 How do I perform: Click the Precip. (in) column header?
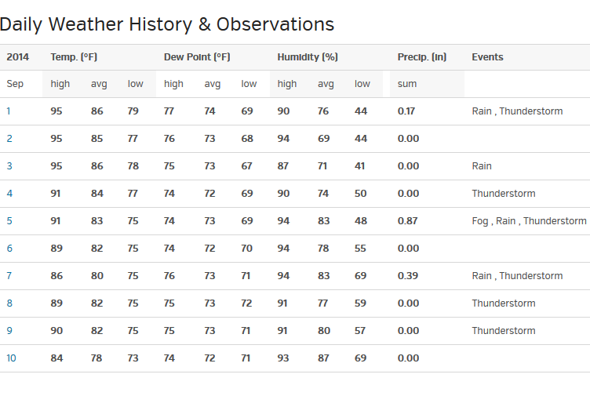(422, 57)
